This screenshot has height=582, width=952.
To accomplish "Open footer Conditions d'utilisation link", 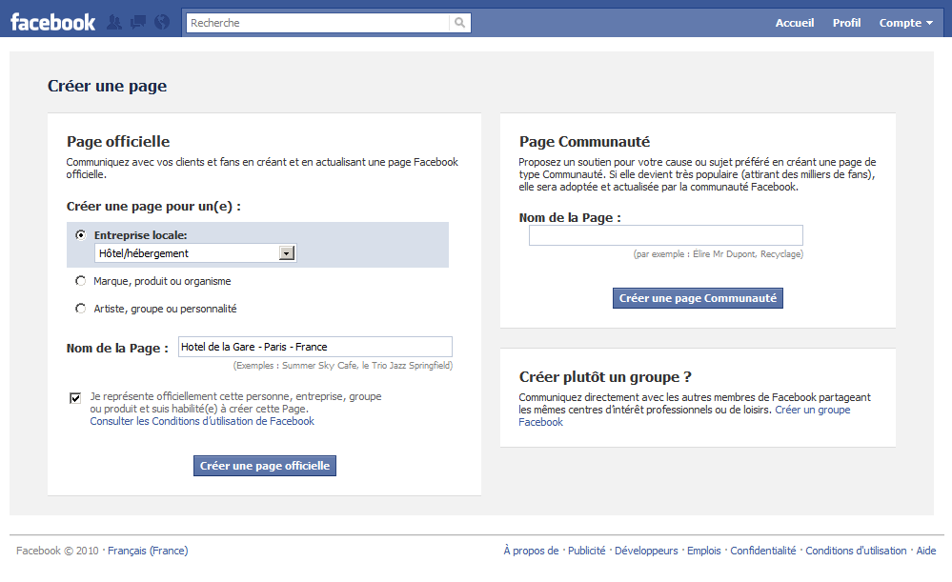I will tap(856, 551).
